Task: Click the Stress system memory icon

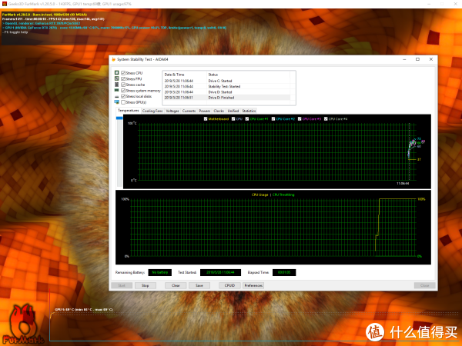Action: 116,91
